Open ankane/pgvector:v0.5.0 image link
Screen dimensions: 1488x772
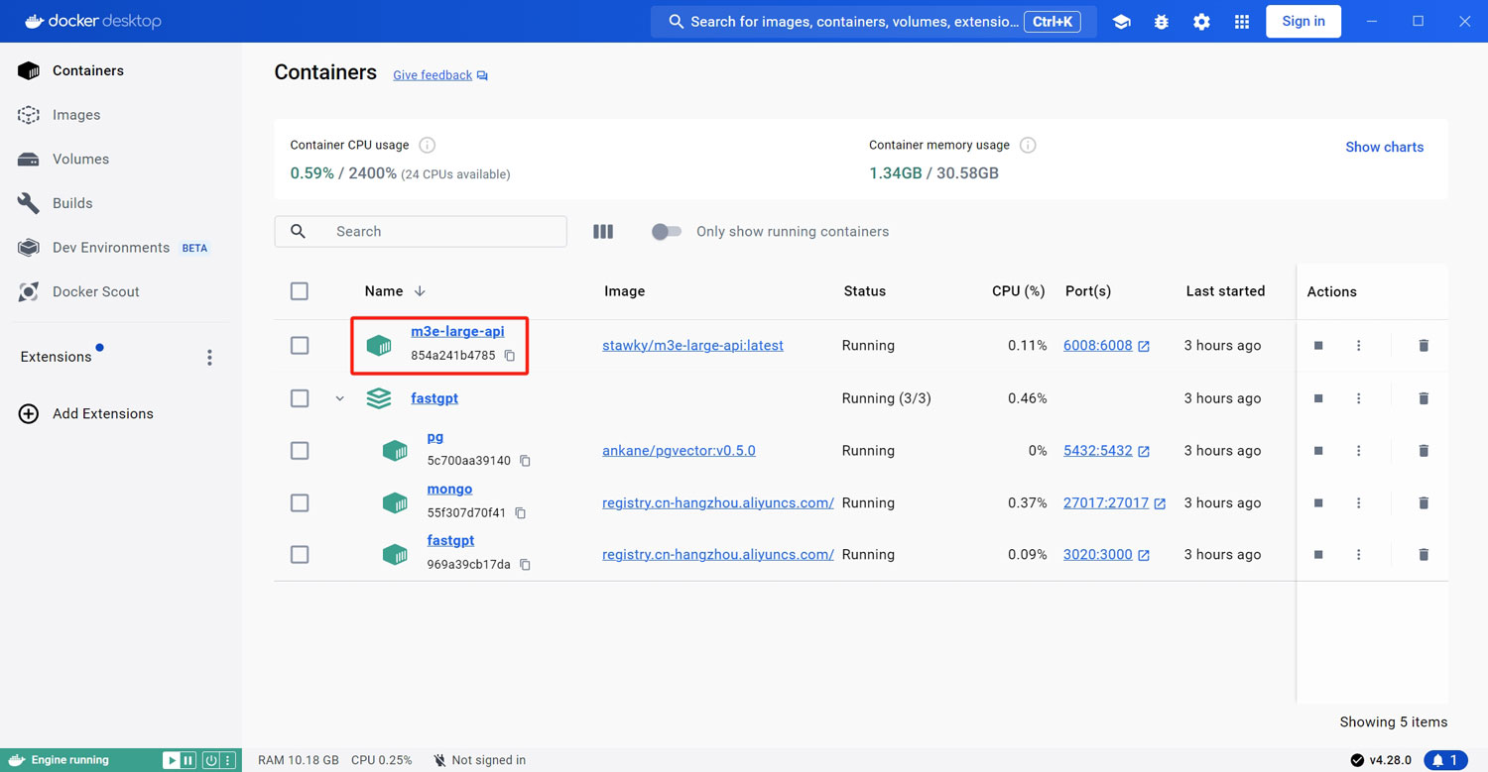(679, 451)
